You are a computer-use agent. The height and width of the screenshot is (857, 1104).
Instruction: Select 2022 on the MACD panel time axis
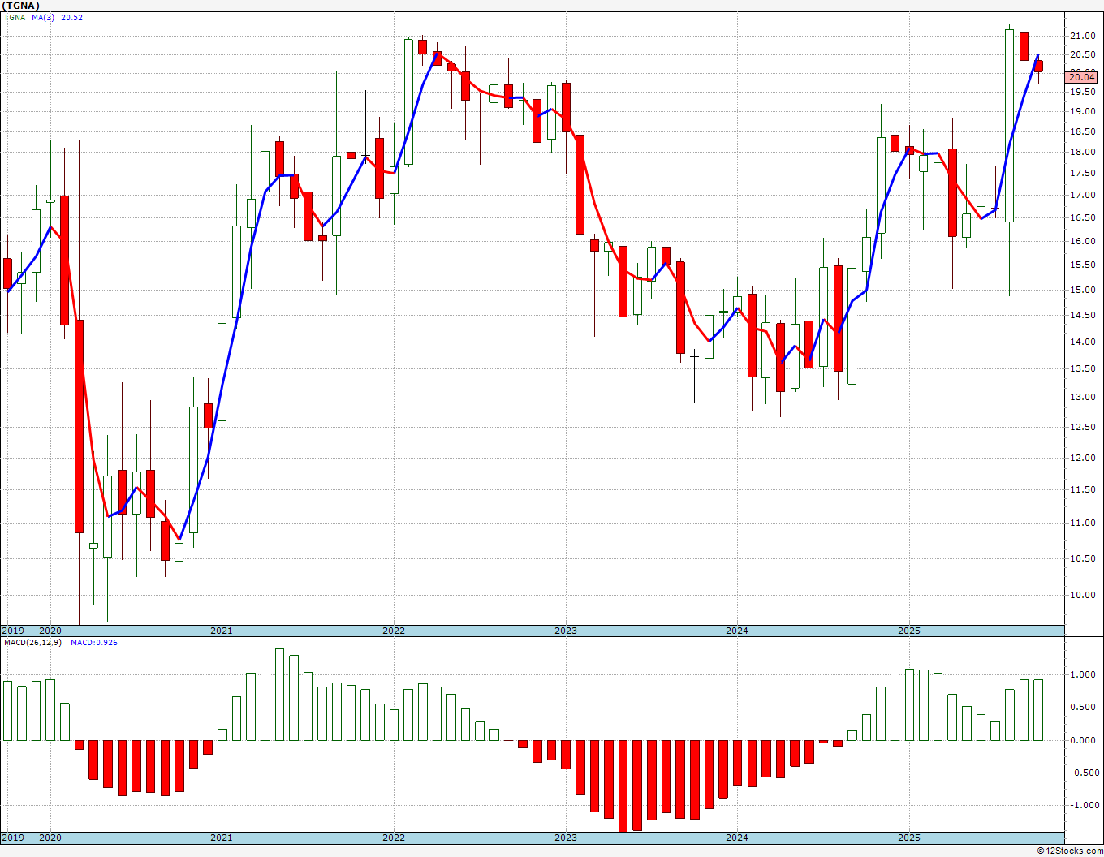pos(394,838)
